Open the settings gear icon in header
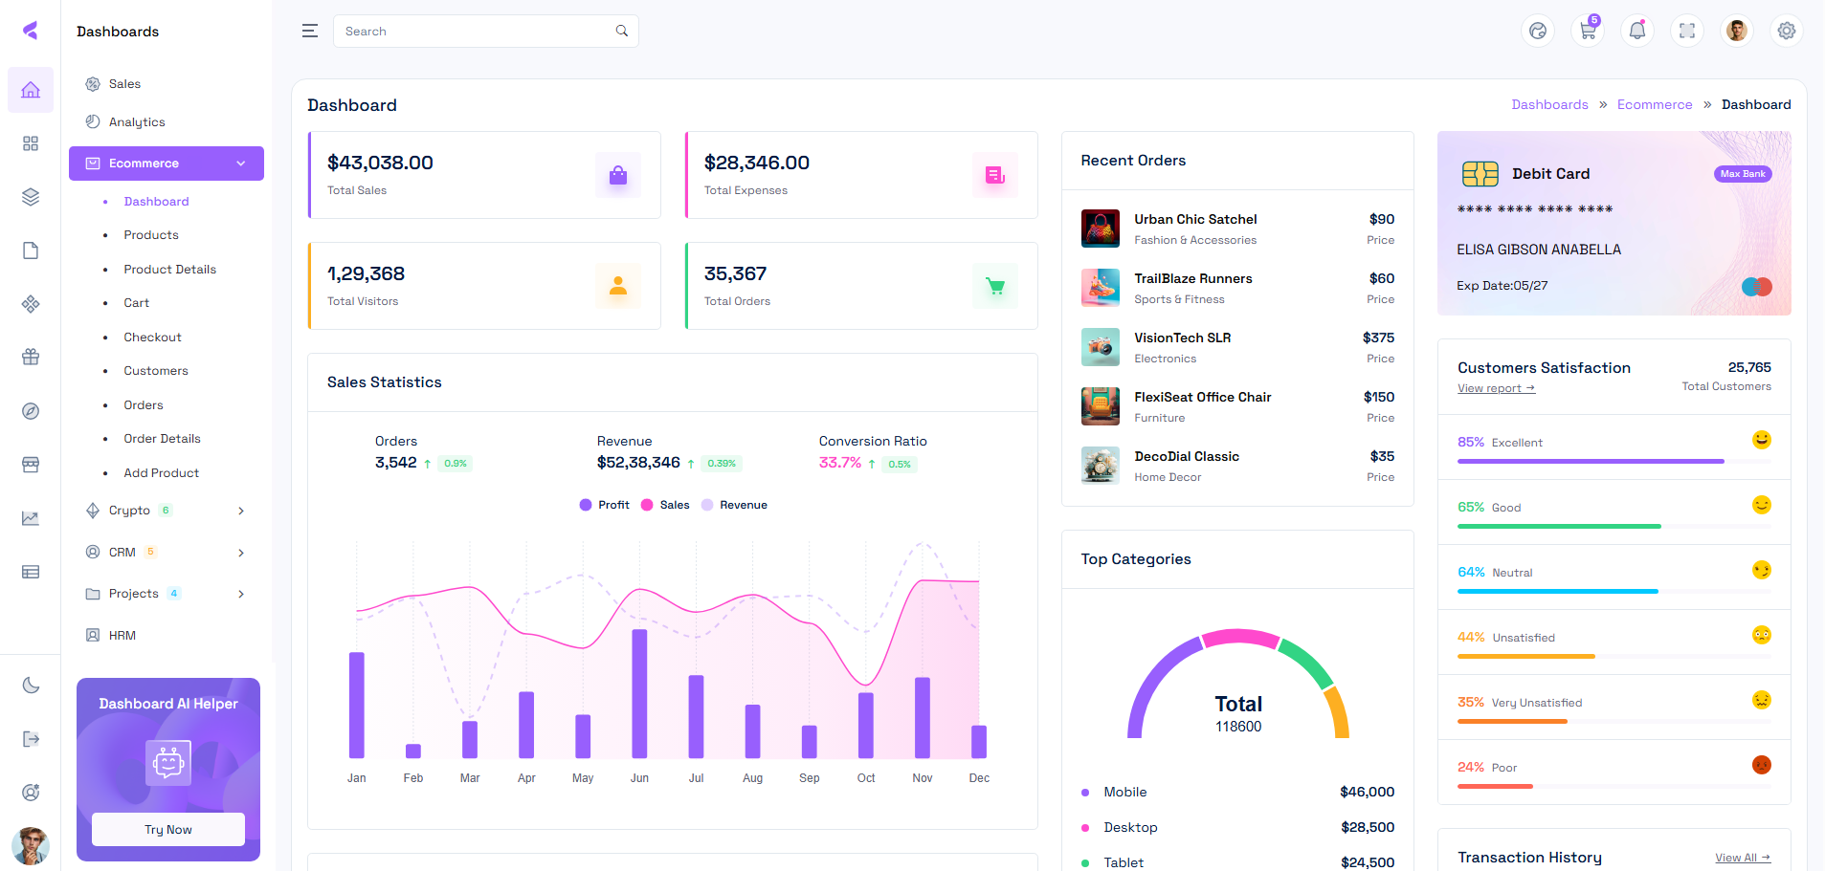 point(1787,31)
